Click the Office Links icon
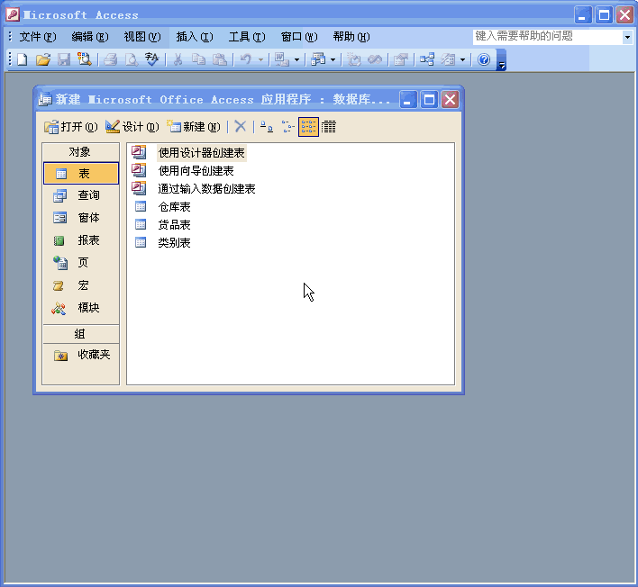 point(281,59)
